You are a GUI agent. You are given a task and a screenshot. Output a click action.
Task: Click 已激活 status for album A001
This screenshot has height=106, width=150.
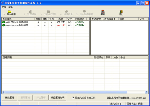80,22
